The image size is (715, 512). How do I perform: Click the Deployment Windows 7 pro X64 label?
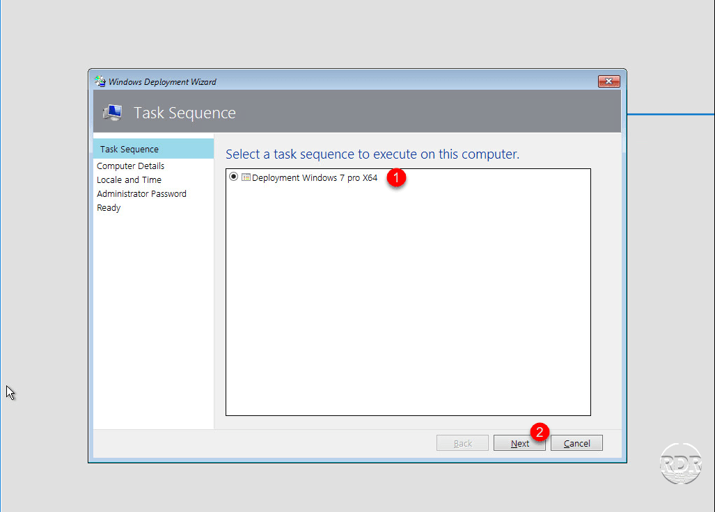click(x=315, y=177)
